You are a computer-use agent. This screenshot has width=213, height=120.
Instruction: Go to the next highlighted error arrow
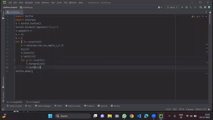(206, 16)
